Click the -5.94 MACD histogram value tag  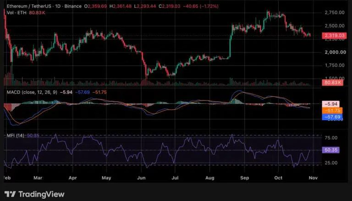[x=331, y=104]
